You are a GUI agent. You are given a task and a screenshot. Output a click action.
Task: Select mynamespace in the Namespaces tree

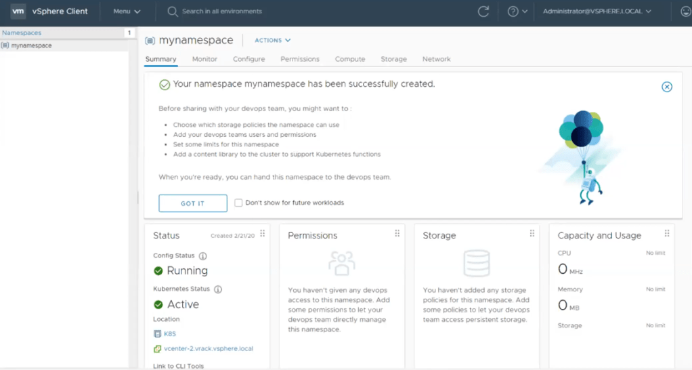(x=31, y=45)
